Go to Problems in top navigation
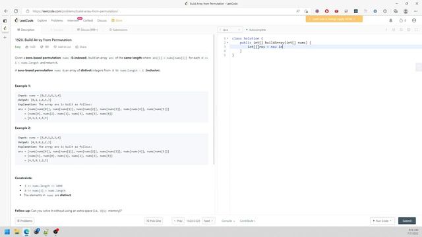 tap(57, 20)
